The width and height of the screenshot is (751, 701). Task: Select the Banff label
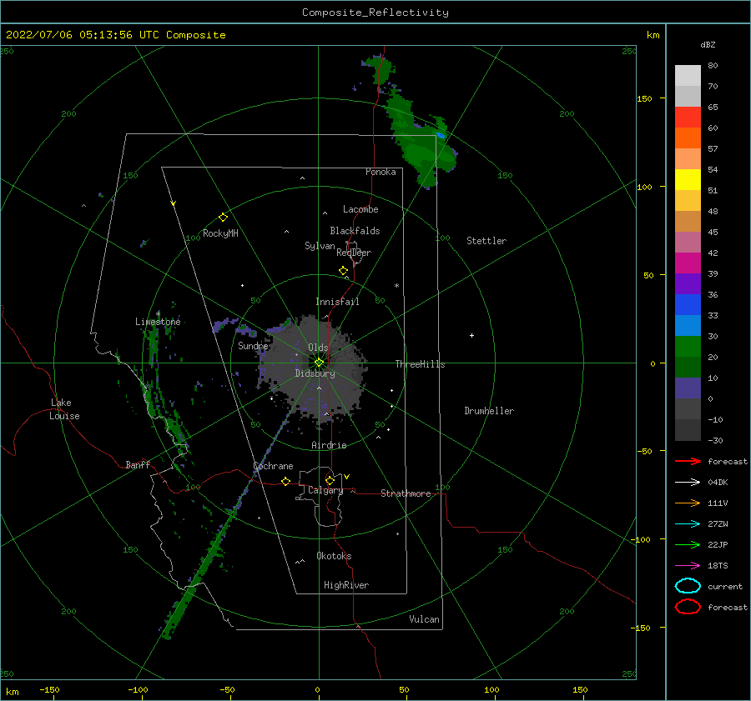pos(138,464)
